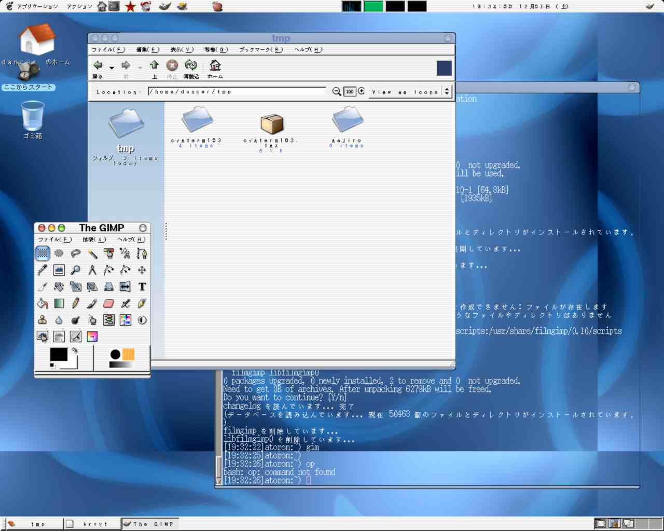Select the Blend gradient tool
This screenshot has width=664, height=531.
pyautogui.click(x=59, y=303)
